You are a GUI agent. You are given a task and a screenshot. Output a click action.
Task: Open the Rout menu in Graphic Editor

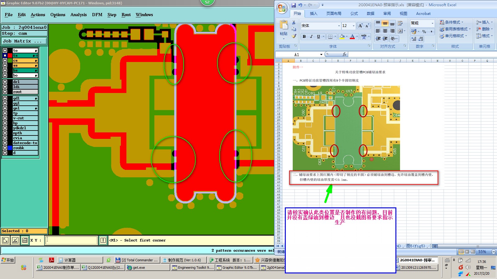coord(126,15)
